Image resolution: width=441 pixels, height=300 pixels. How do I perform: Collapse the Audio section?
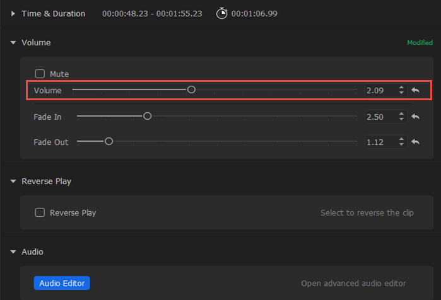[x=13, y=252]
